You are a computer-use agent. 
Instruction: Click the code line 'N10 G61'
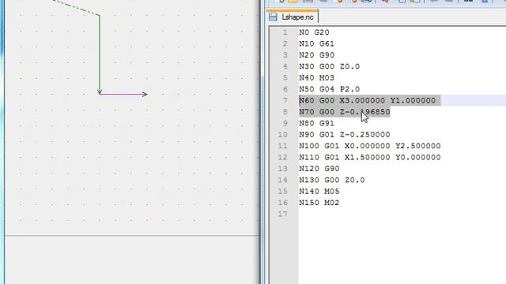click(x=316, y=44)
